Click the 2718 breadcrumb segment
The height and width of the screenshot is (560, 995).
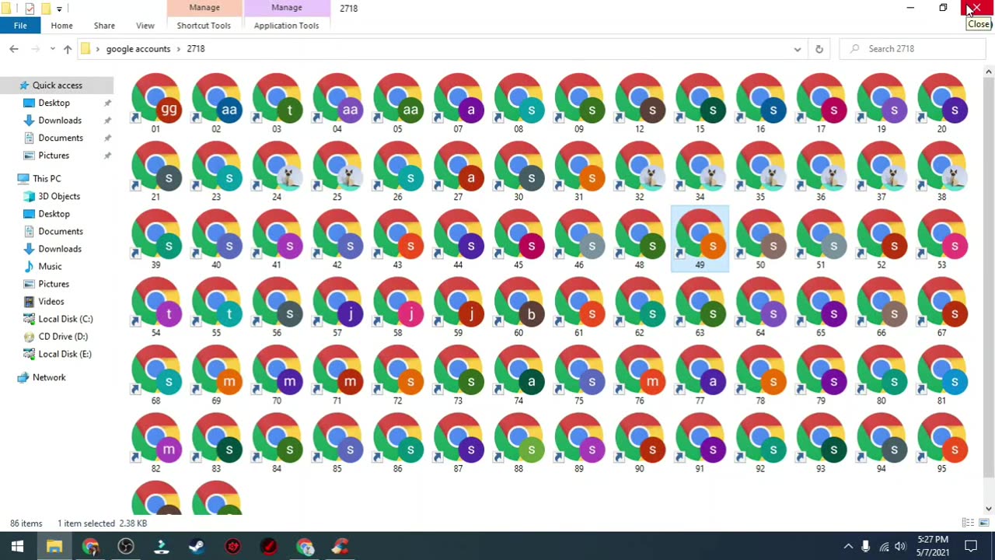pyautogui.click(x=196, y=49)
